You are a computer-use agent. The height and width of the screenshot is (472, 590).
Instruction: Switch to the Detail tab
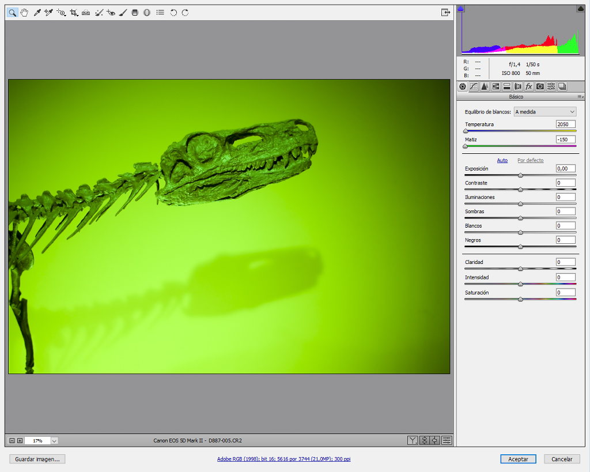tap(485, 86)
